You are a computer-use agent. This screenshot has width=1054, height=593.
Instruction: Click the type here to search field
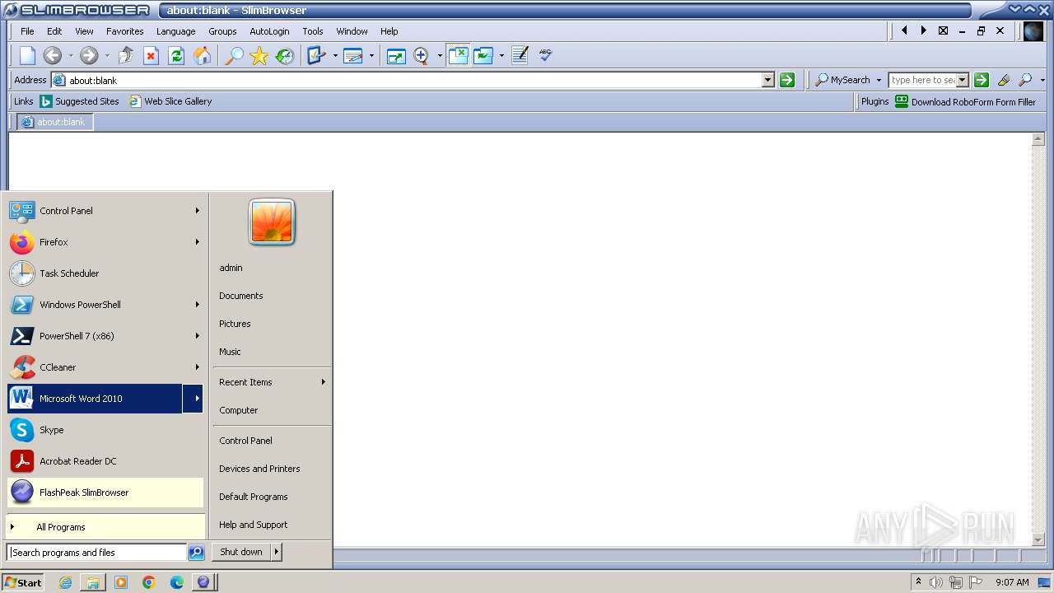click(922, 80)
